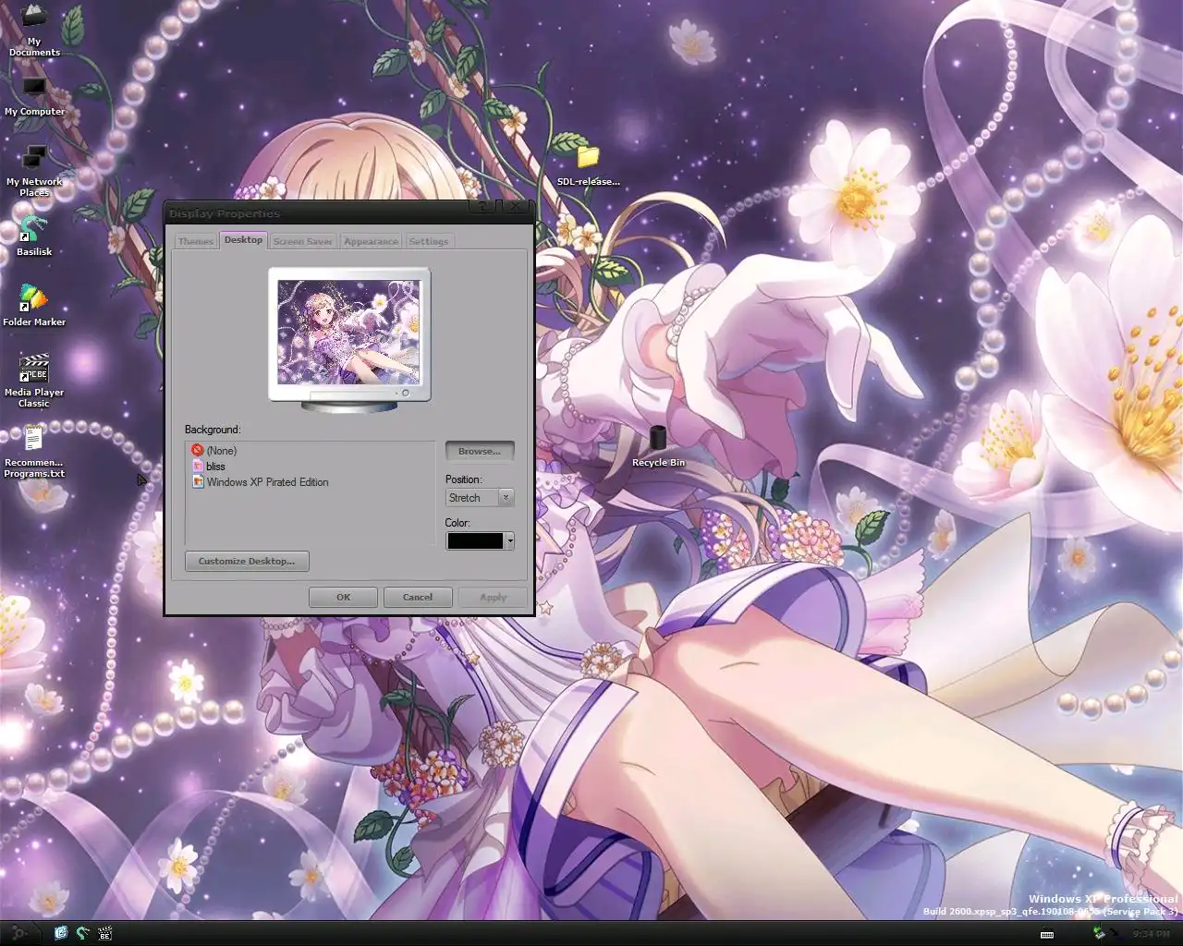Switch to the Appearance tab
Screen dimensions: 1183x946
(x=371, y=241)
